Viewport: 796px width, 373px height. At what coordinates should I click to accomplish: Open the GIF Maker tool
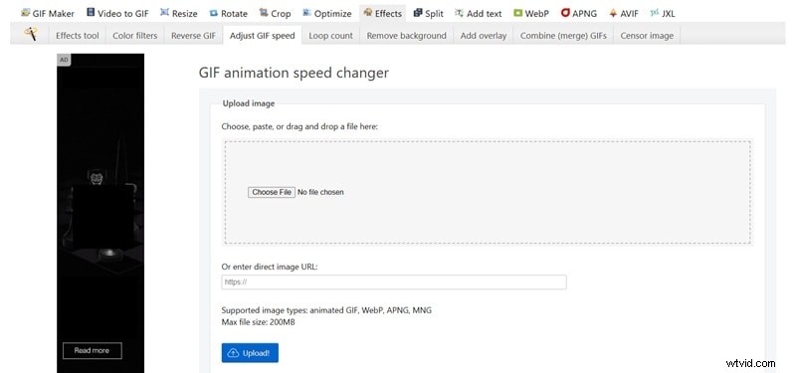(47, 13)
